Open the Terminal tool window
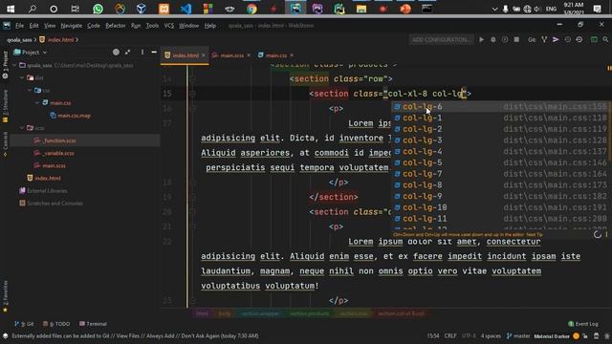The width and height of the screenshot is (612, 344). 93,324
